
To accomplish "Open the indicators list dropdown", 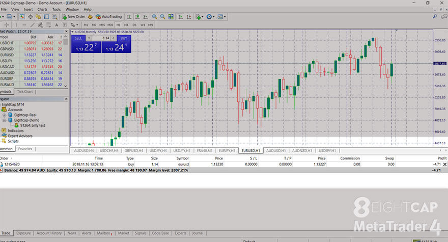I will click(199, 17).
